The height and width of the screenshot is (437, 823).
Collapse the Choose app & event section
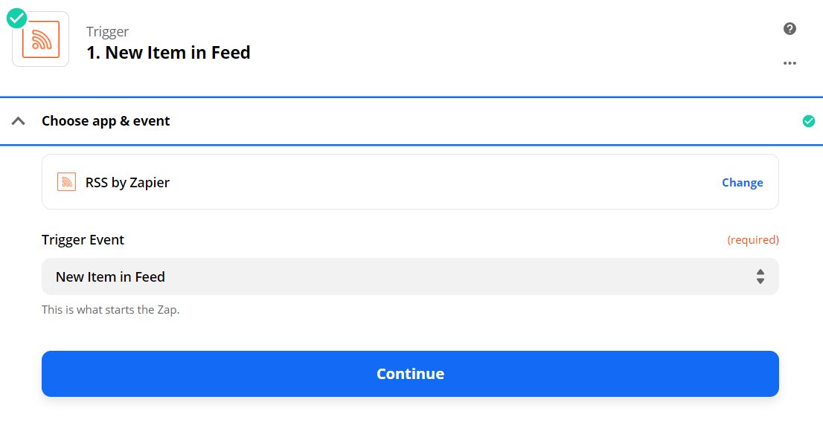pos(19,121)
